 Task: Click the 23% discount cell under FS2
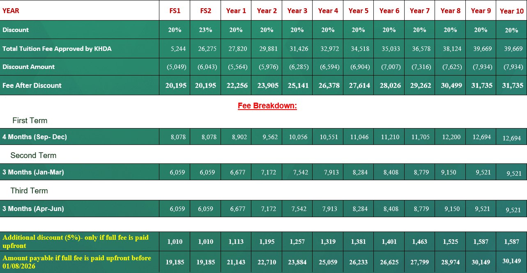coord(205,30)
